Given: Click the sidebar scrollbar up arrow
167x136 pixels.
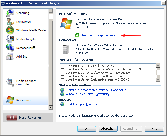Looking at the screenshot, I should click(x=51, y=11).
